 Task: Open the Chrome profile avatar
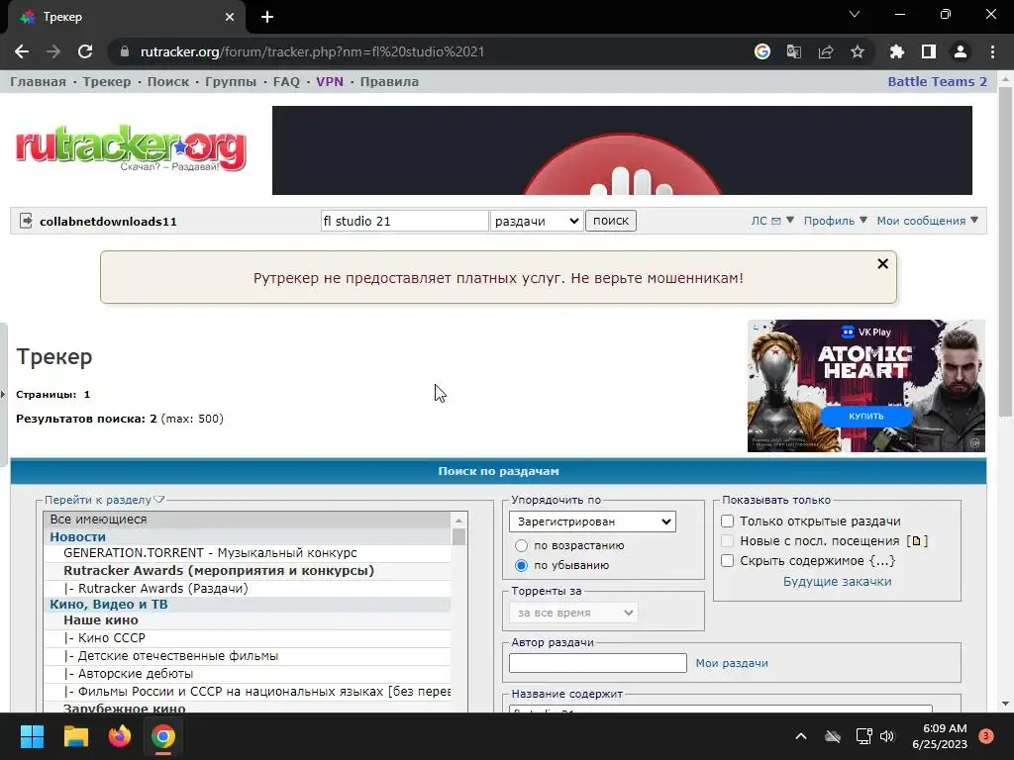pyautogui.click(x=961, y=51)
